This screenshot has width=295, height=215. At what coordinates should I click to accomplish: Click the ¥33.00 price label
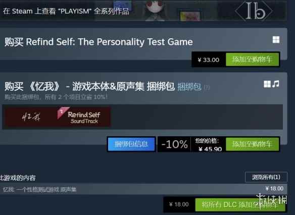[x=209, y=60]
